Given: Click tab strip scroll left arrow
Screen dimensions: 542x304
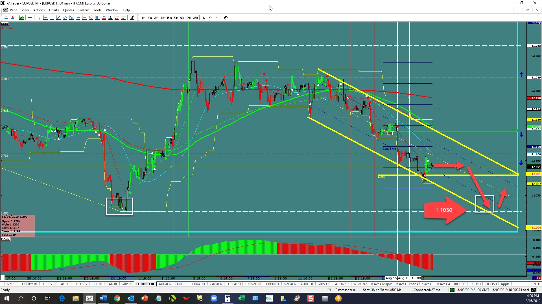Looking at the screenshot, I should pyautogui.click(x=535, y=284).
